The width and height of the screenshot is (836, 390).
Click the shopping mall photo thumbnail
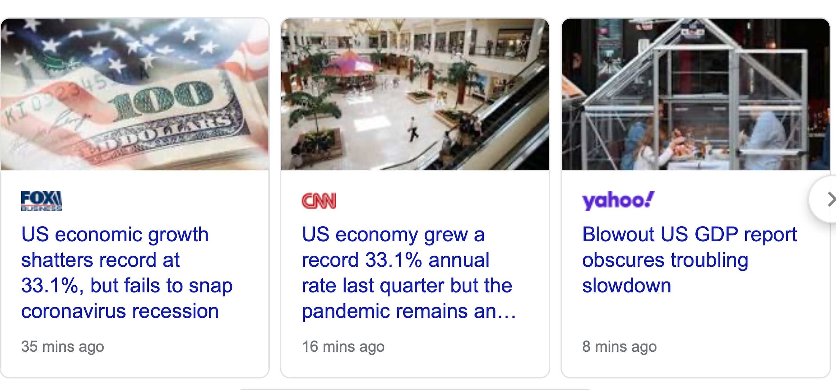tap(415, 94)
